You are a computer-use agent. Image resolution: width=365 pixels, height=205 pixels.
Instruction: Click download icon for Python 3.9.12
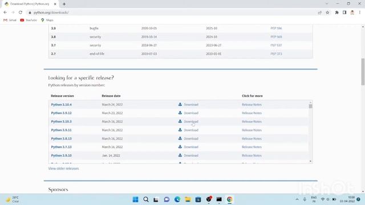coord(180,113)
